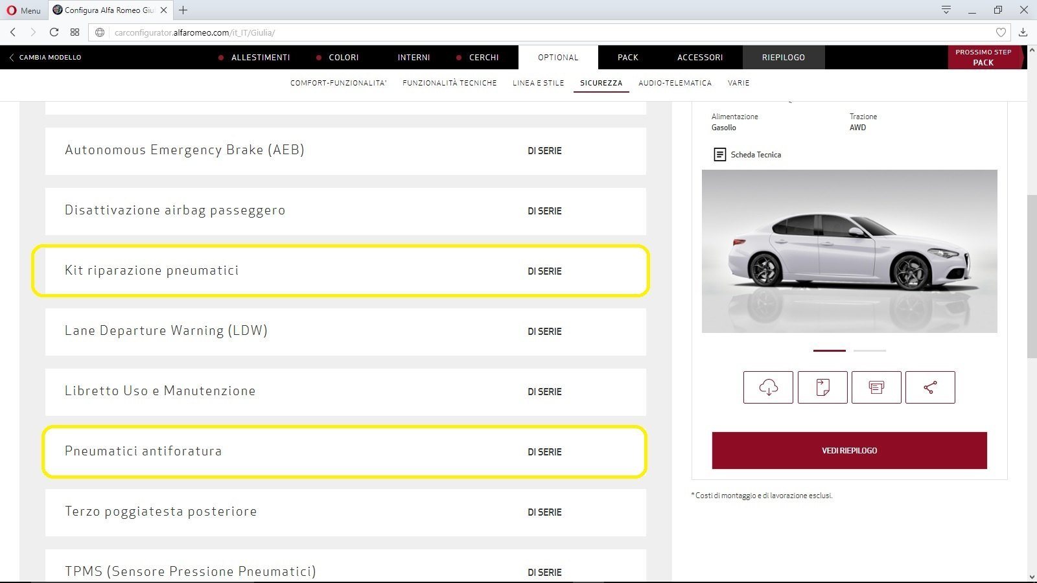Click Terzo poggiatesta posteriore row
Image resolution: width=1037 pixels, height=583 pixels.
point(345,512)
